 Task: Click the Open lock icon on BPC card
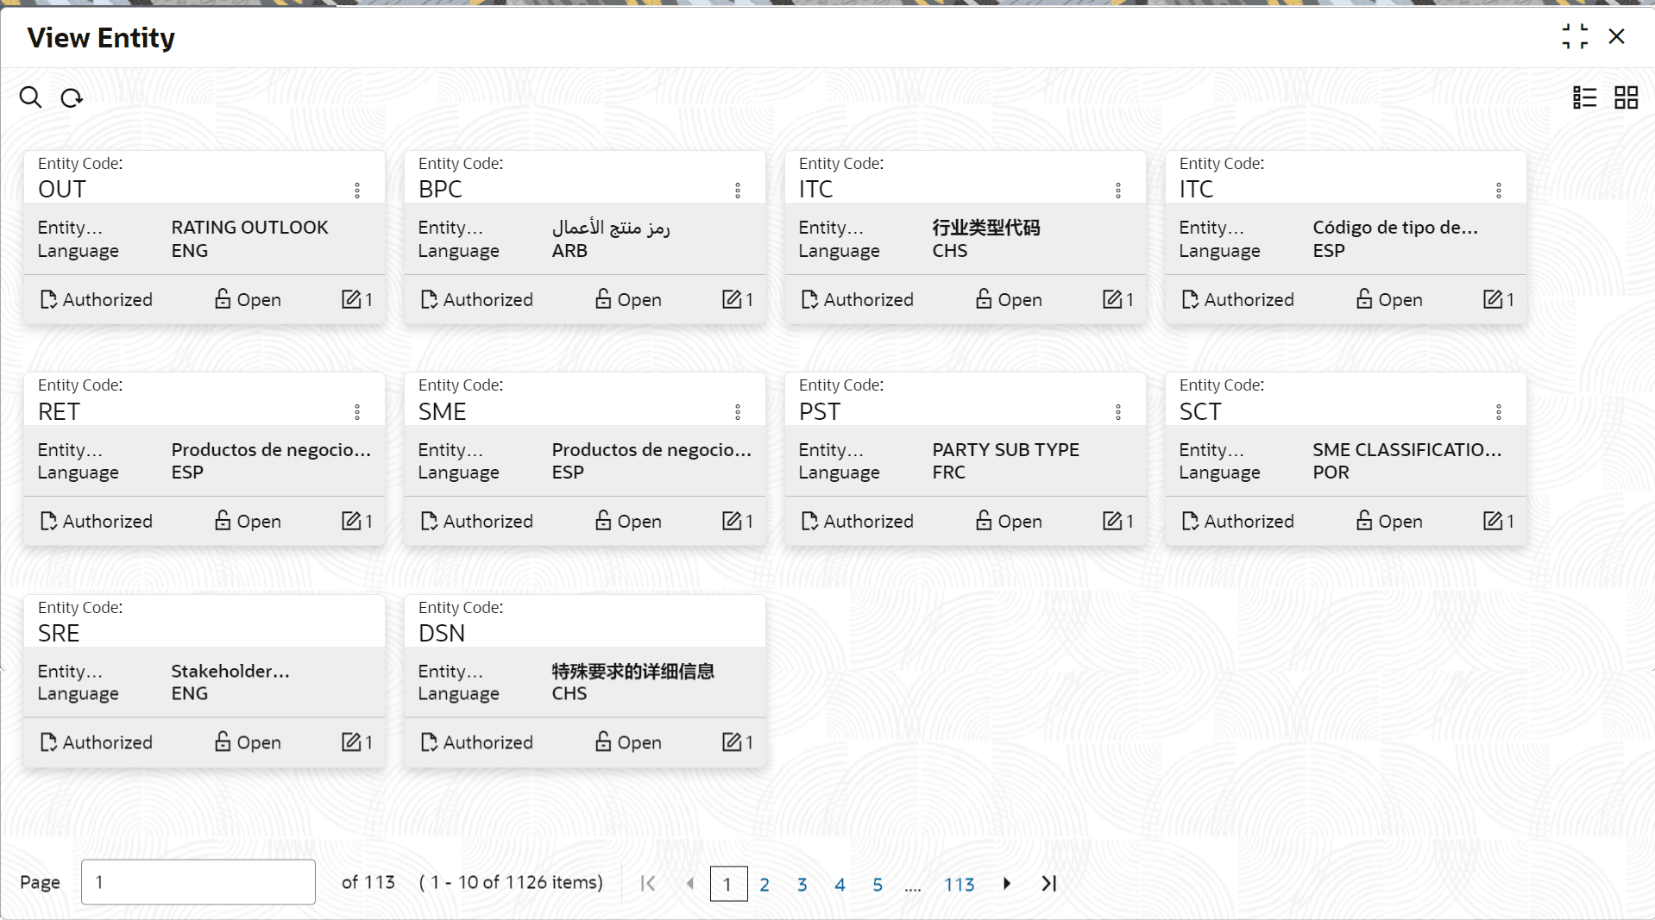pos(603,298)
